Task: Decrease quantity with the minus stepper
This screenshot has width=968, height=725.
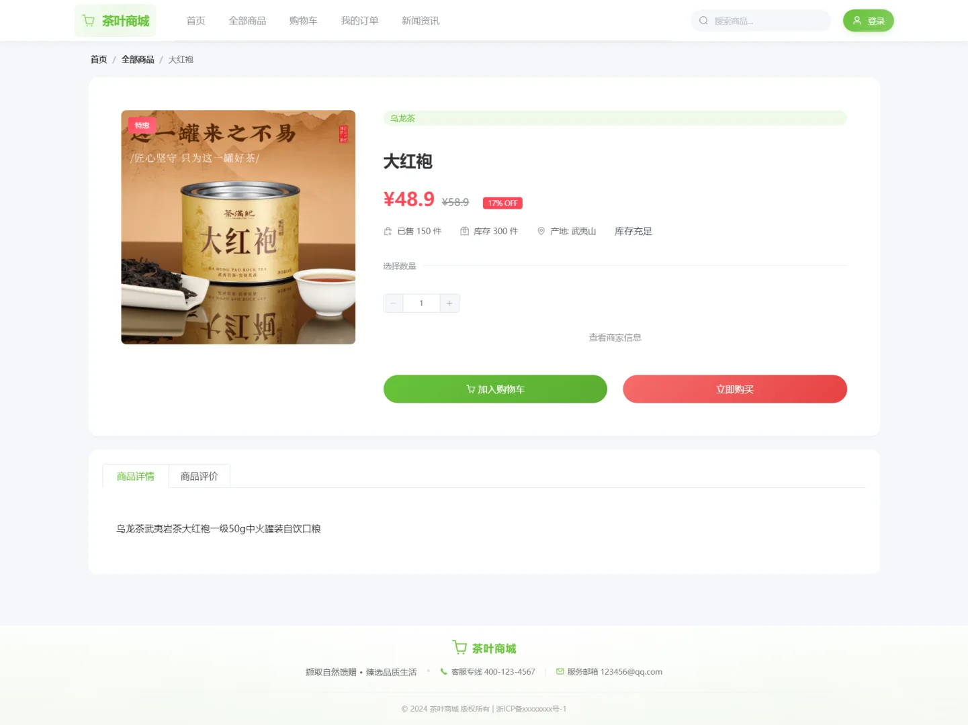Action: [x=393, y=303]
